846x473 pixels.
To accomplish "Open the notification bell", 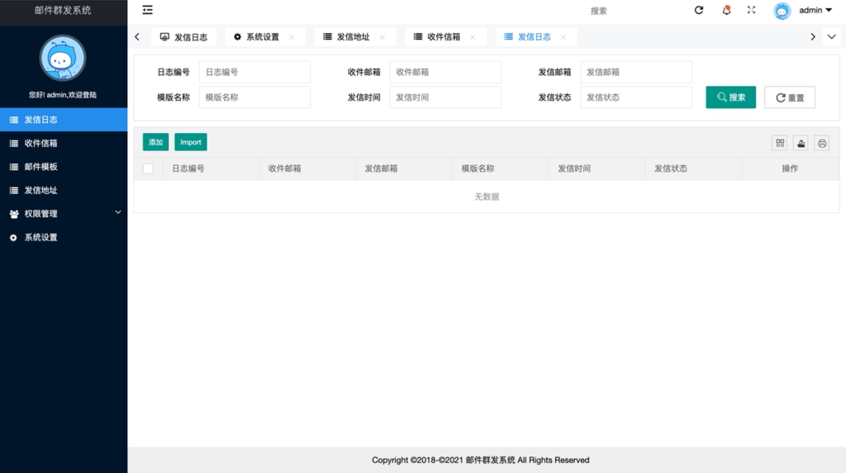I will click(x=727, y=10).
